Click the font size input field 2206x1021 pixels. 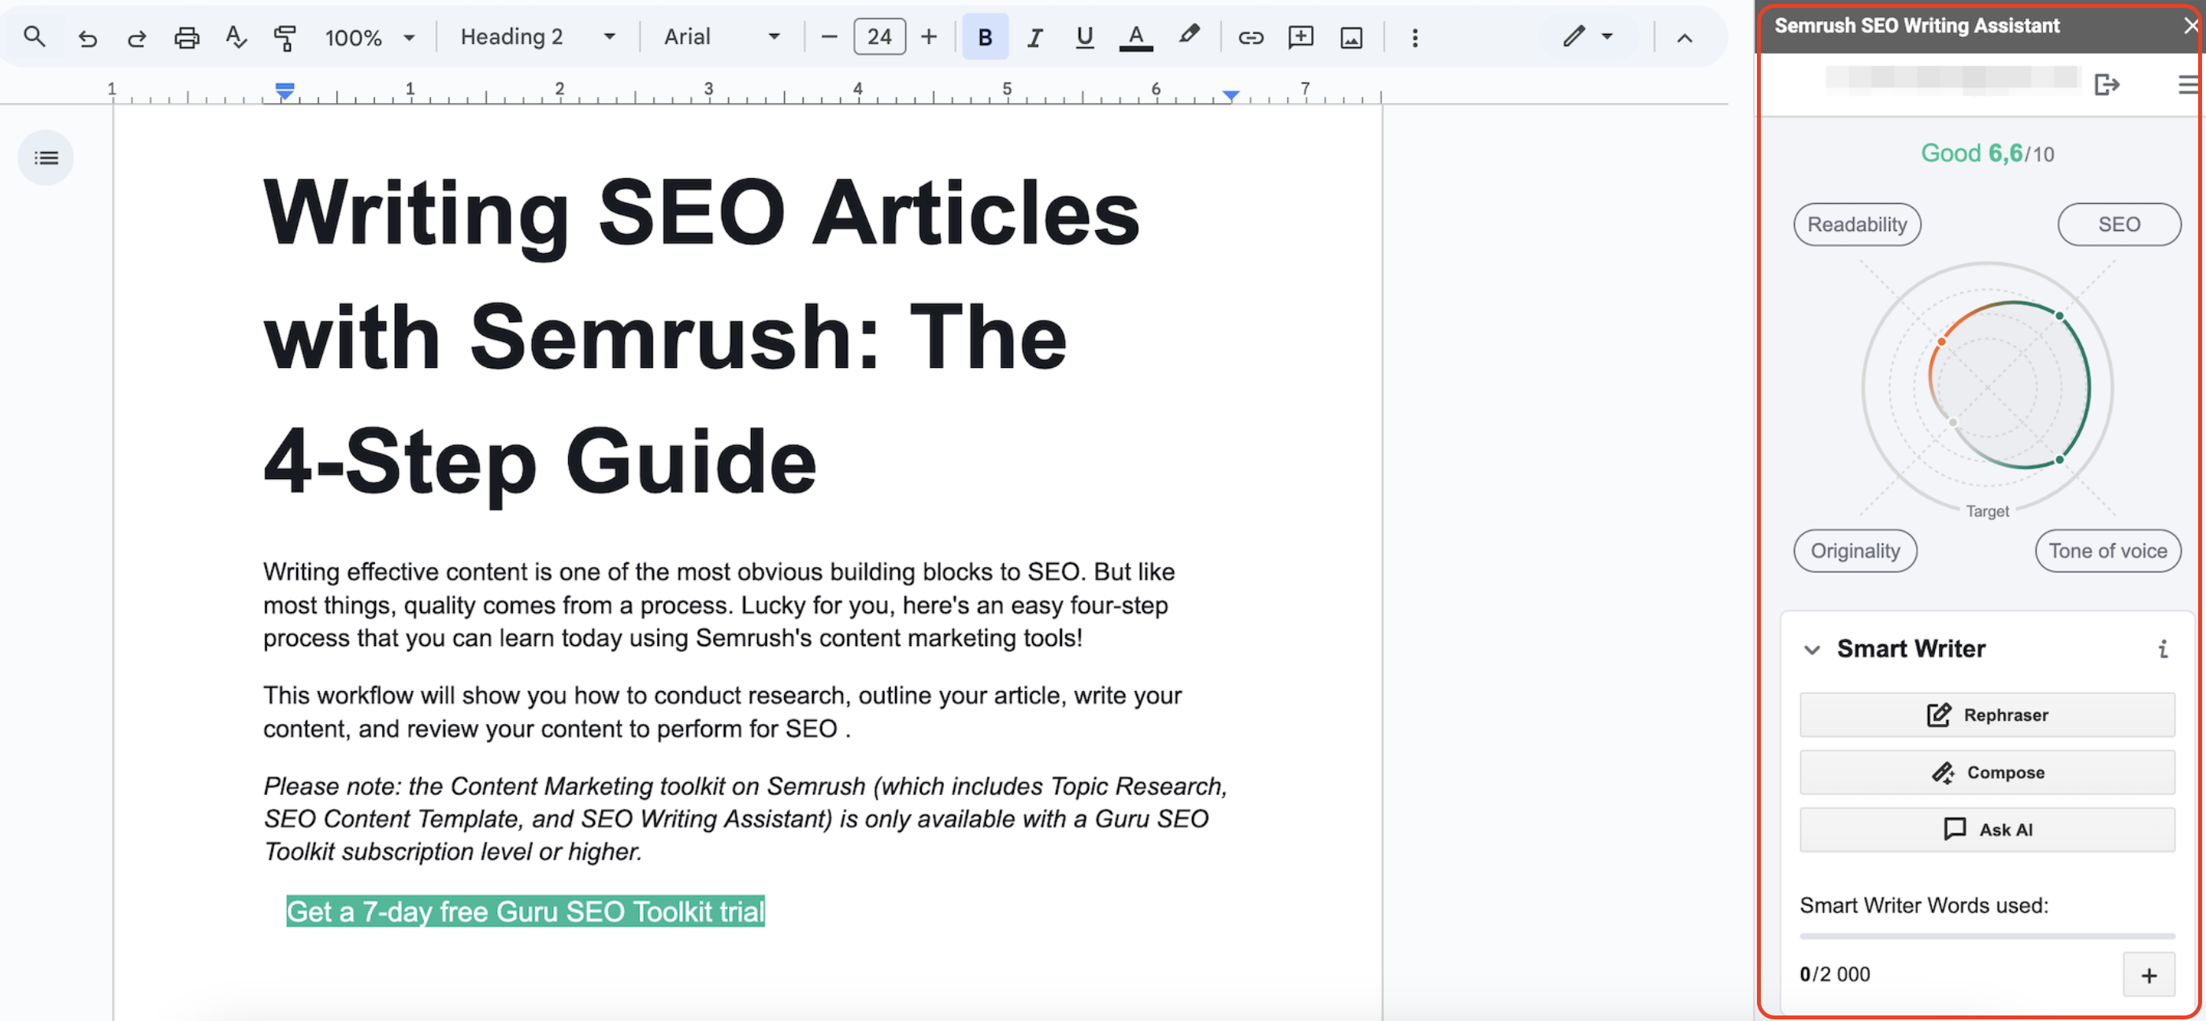878,36
